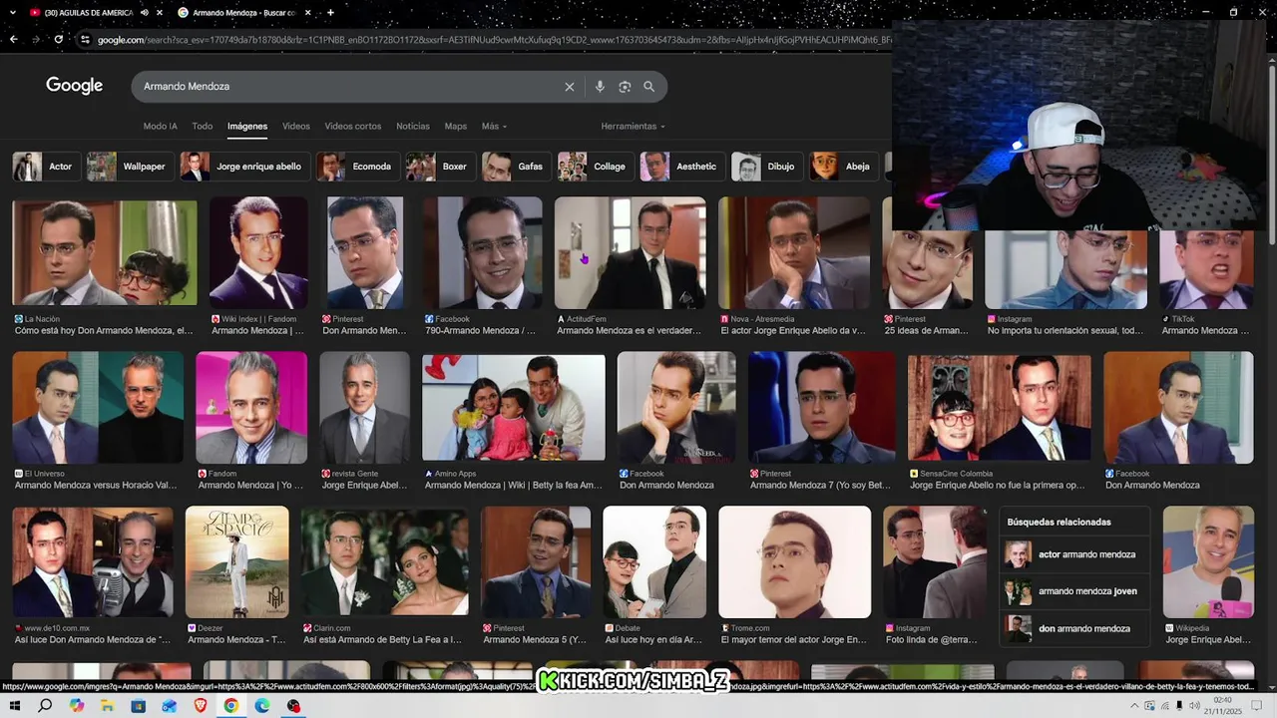Expand the Herramientas tools dropdown
The height and width of the screenshot is (718, 1277).
[x=633, y=127]
